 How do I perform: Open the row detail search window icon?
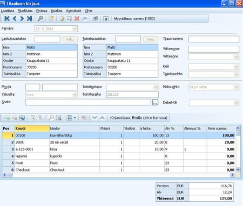59,118
